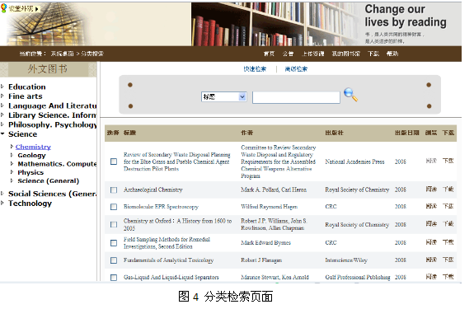Click 阅读 for Field Sampling Methods
This screenshot has height=309, width=474.
(x=431, y=242)
